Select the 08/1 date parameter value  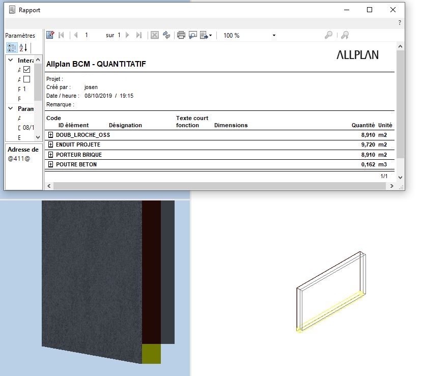29,128
